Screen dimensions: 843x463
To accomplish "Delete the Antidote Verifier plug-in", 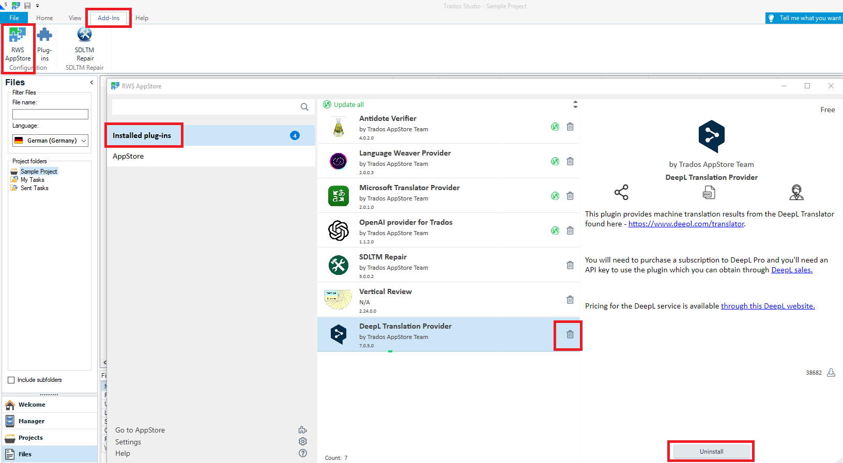I will [x=570, y=127].
